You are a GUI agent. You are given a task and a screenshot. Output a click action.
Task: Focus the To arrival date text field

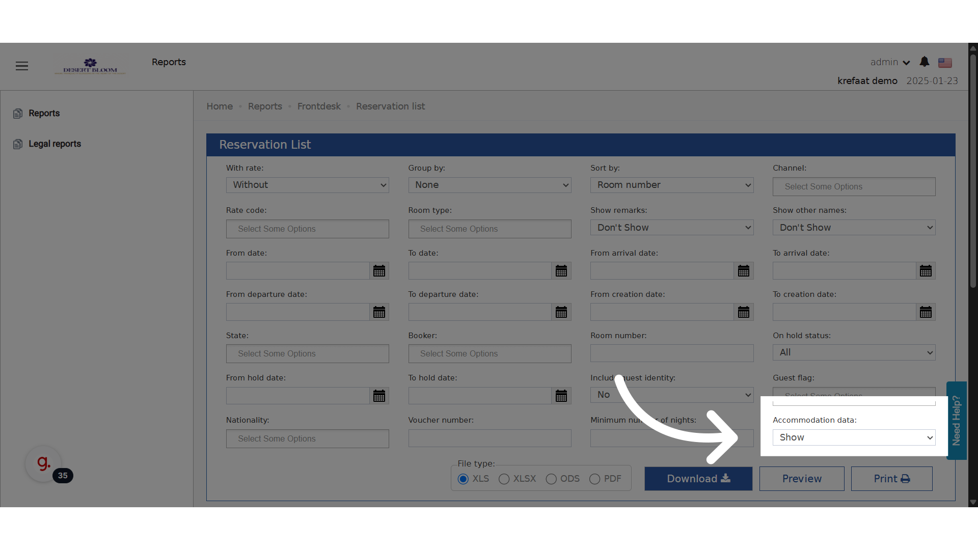[x=845, y=271]
